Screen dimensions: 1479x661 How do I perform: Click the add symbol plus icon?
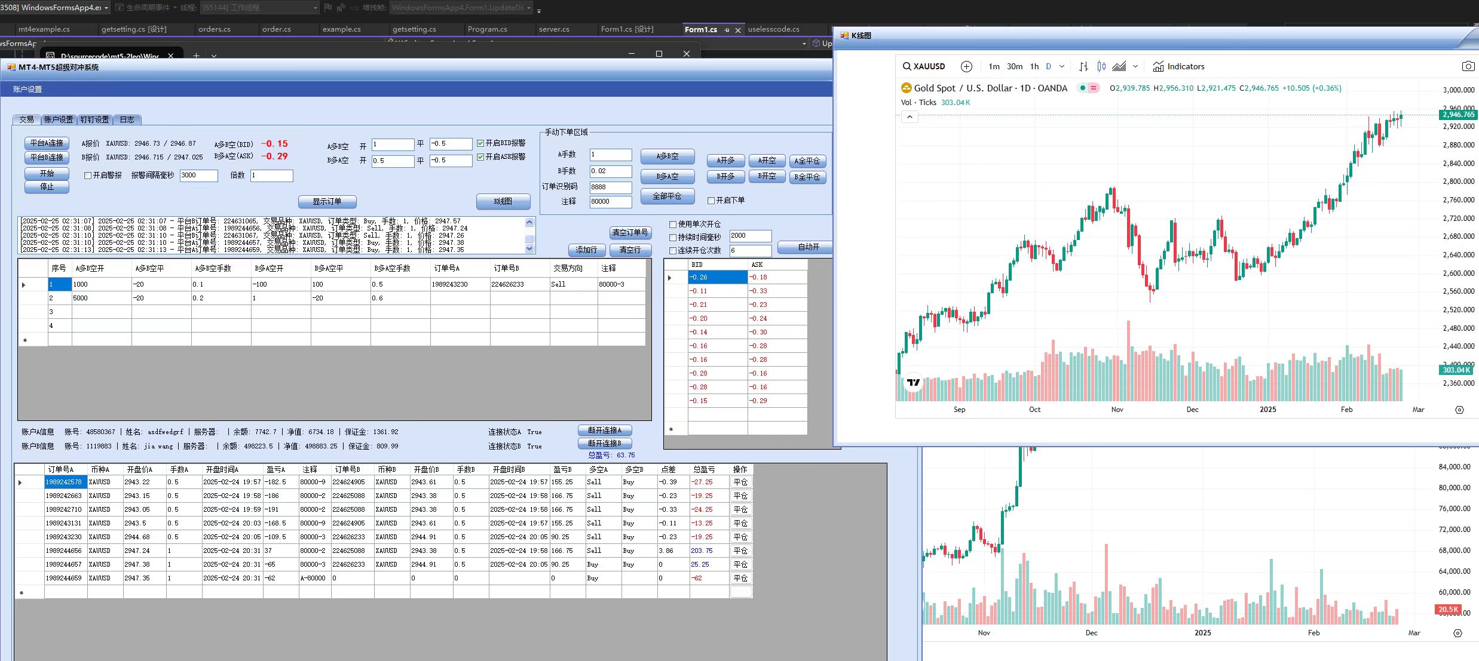(966, 66)
